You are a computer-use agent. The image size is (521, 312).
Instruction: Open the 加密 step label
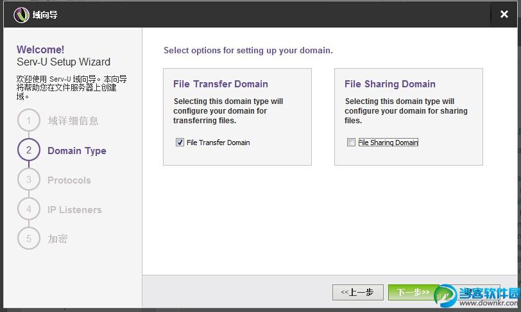tap(58, 239)
